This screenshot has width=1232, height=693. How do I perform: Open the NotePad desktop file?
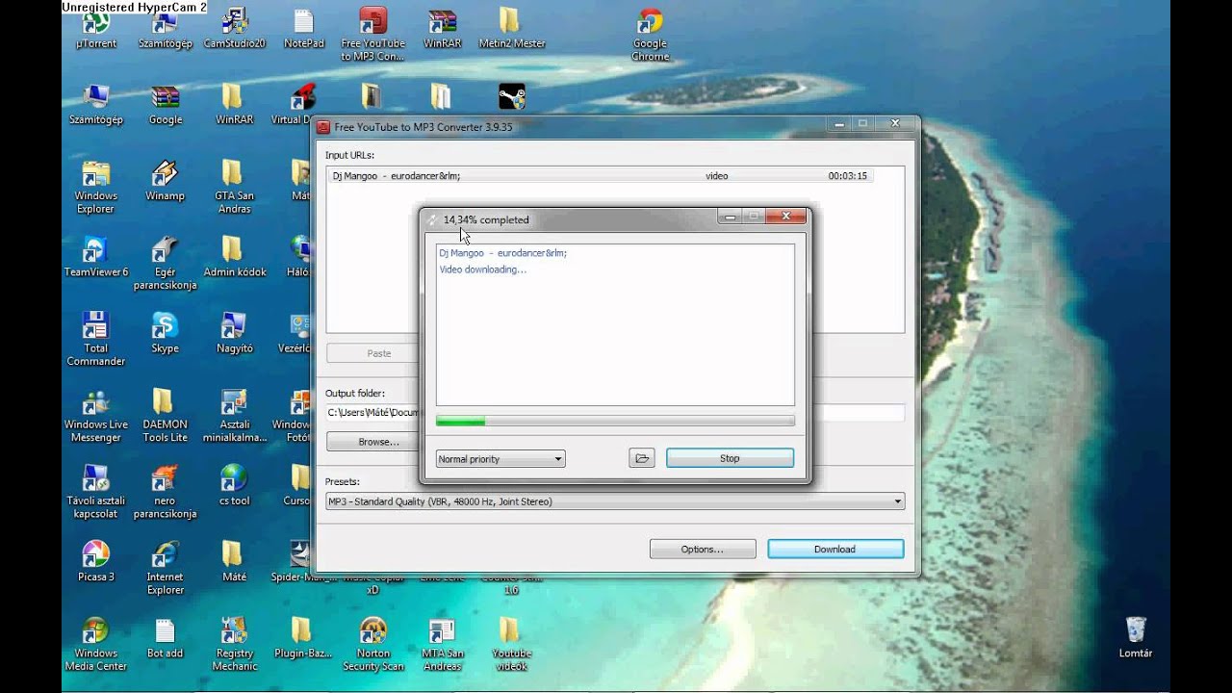pyautogui.click(x=303, y=29)
